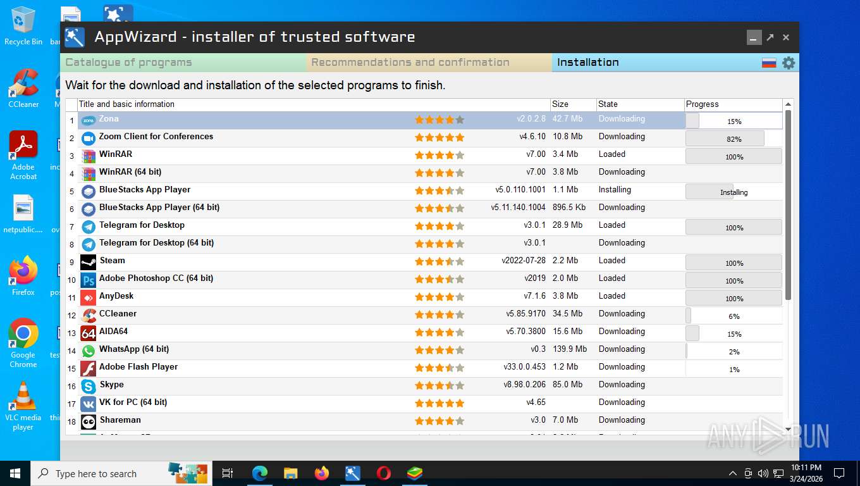Screen dimensions: 860x486
Task: Click the WinRAR (64 bit) icon
Action: (x=89, y=173)
